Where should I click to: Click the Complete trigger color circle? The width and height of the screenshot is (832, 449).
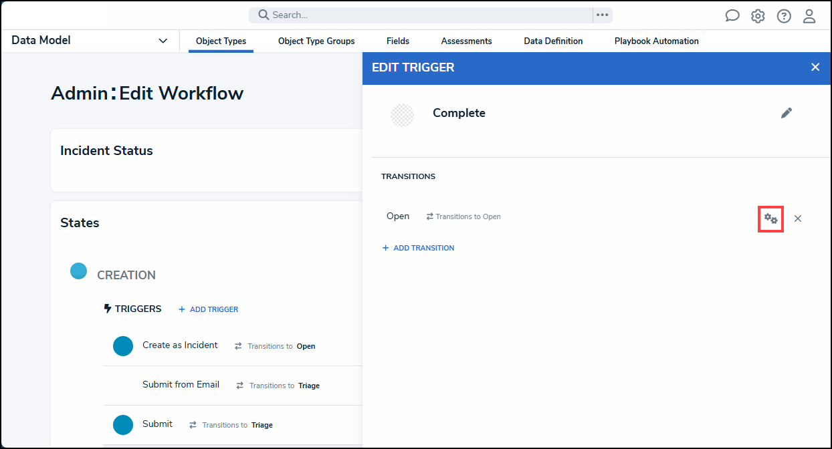click(402, 115)
